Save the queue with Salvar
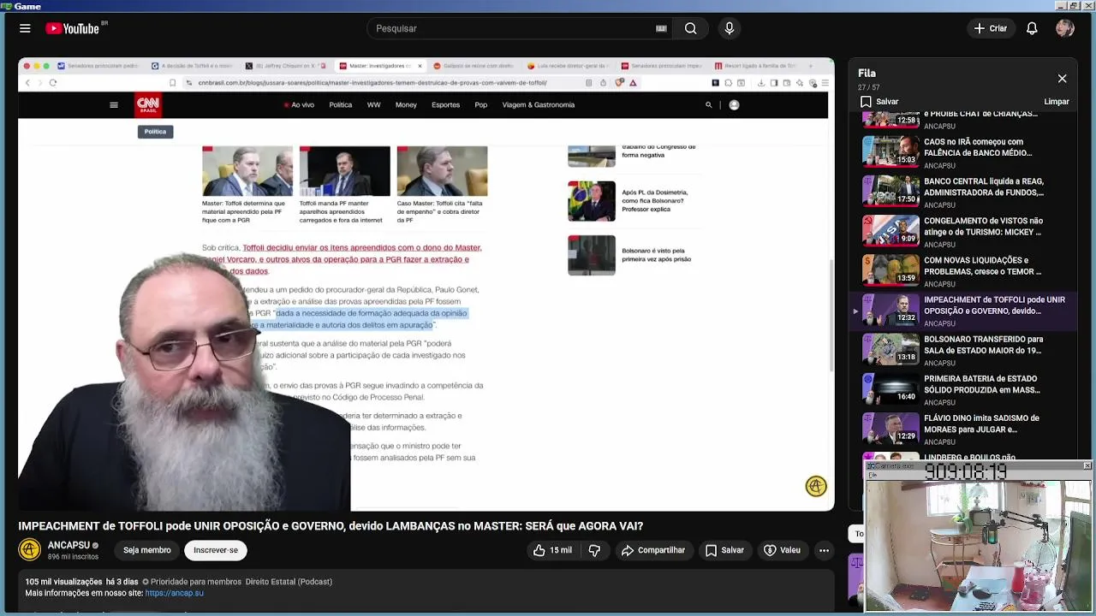The width and height of the screenshot is (1096, 616). pyautogui.click(x=879, y=102)
